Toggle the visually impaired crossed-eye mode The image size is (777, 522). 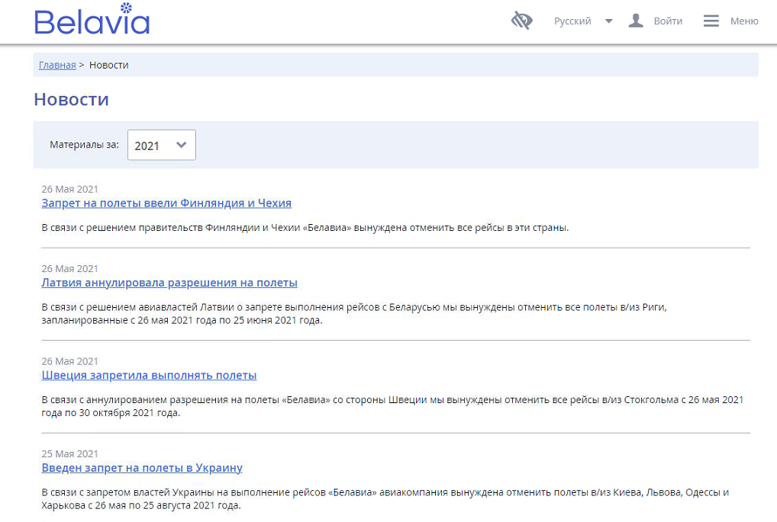(521, 21)
